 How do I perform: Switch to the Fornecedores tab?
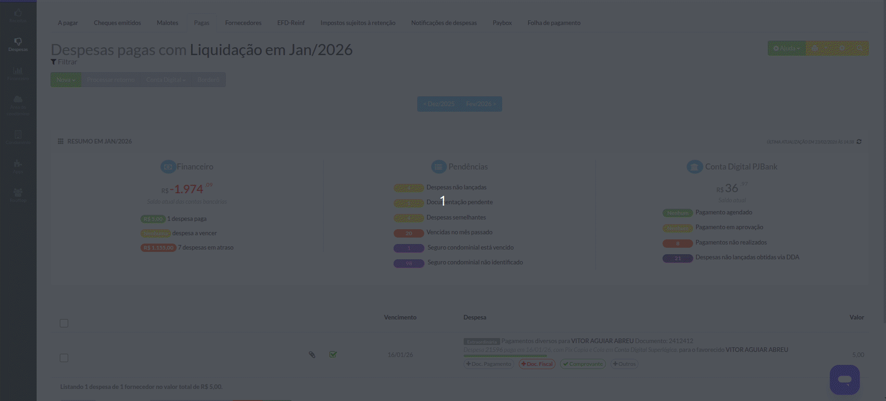point(243,23)
